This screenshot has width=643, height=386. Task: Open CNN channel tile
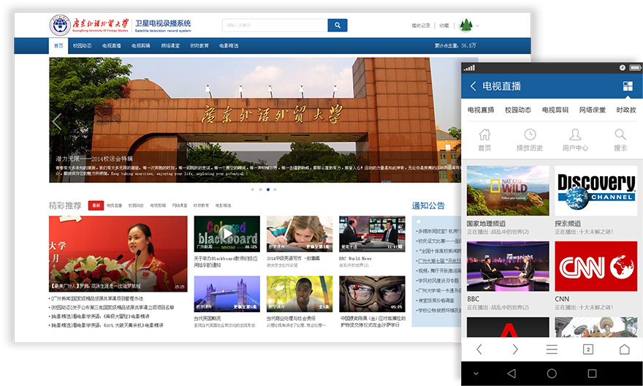[596, 266]
